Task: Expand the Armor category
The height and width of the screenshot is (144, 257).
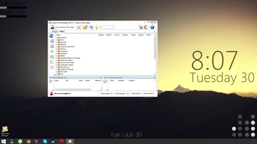Action: (57, 40)
